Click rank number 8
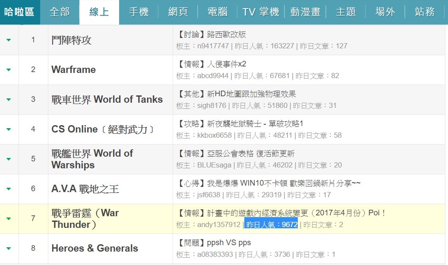448x265 pixels. (x=33, y=248)
